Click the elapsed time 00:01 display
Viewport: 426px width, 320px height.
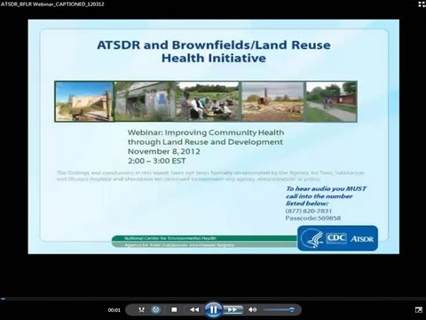(114, 310)
